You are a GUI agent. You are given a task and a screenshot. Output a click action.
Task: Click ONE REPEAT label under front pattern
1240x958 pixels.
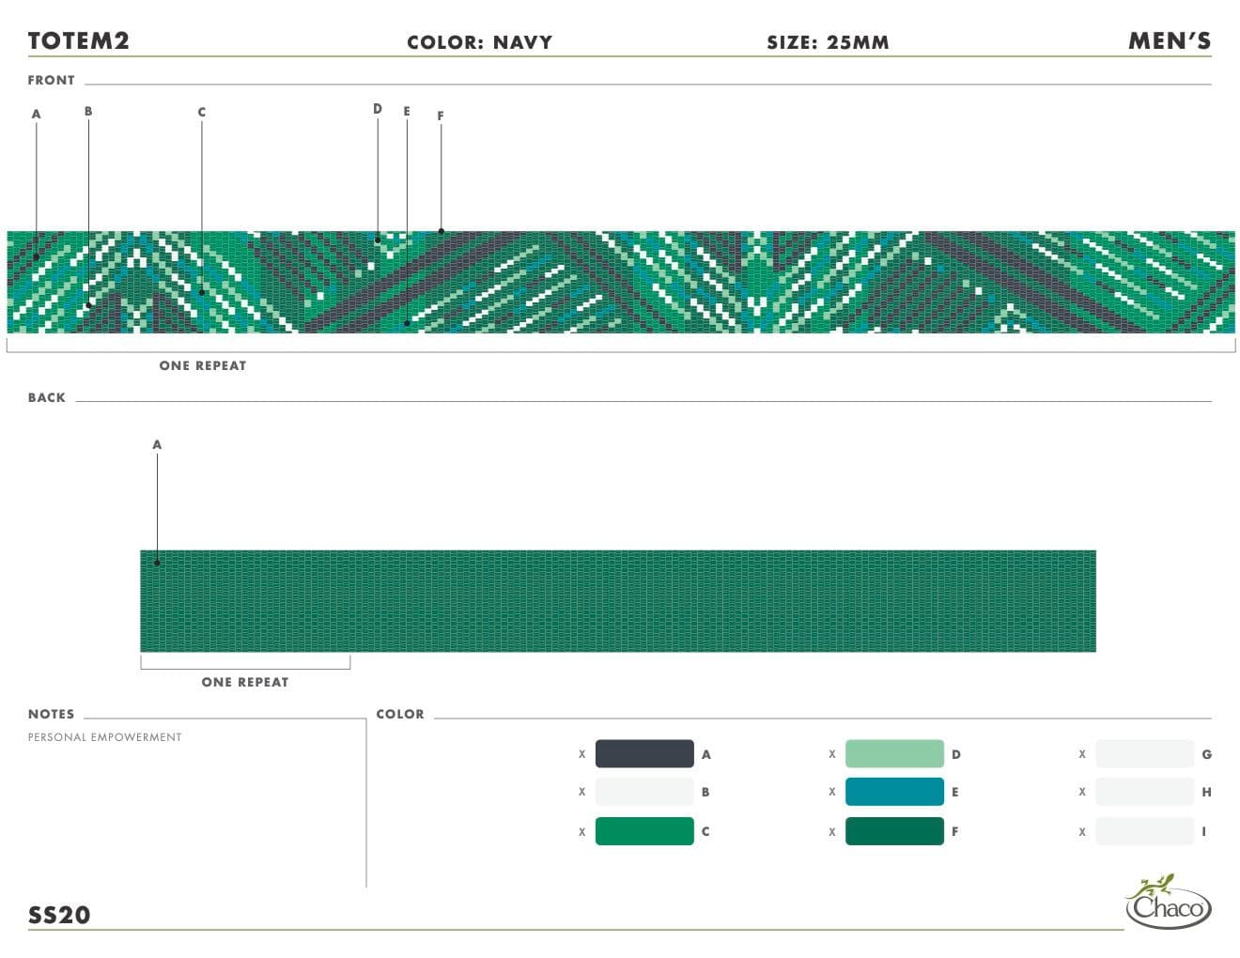coord(203,366)
